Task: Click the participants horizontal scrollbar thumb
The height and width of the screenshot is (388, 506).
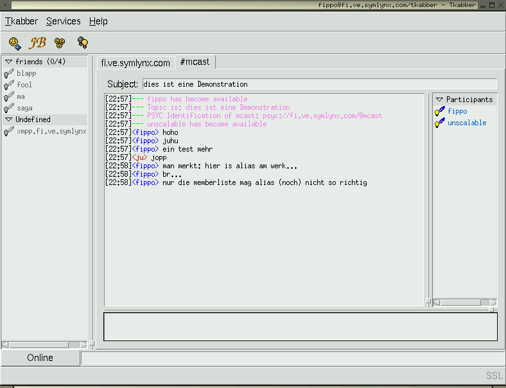Action: tap(460, 303)
